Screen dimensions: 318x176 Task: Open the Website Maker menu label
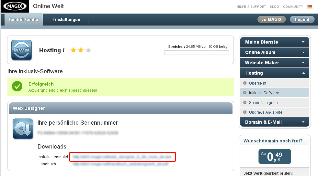click(262, 63)
